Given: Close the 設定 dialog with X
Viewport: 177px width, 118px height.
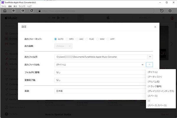Looking at the screenshot, I should tap(155, 27).
